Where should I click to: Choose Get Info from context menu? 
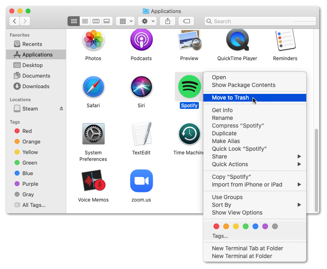255,110
